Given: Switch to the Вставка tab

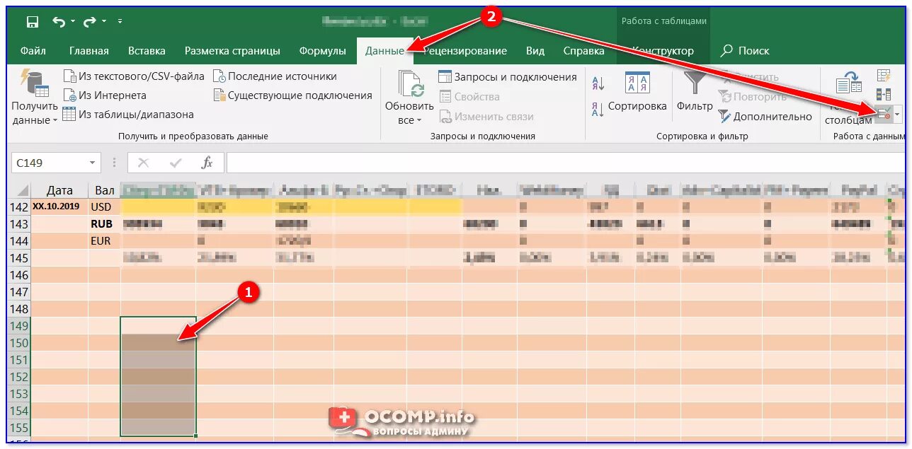Looking at the screenshot, I should pos(147,51).
